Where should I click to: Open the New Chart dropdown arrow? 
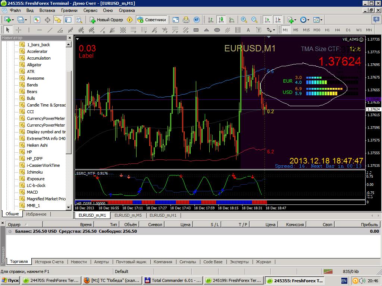point(13,20)
